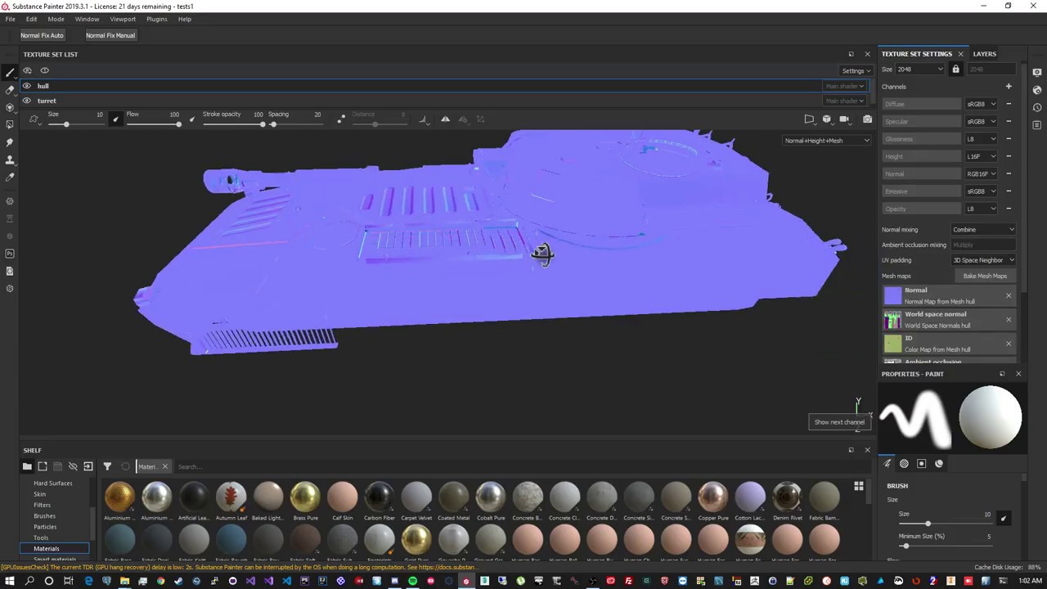This screenshot has height=589, width=1047.
Task: Open UV padding 3D Space Neighbor dropdown
Action: pos(983,260)
